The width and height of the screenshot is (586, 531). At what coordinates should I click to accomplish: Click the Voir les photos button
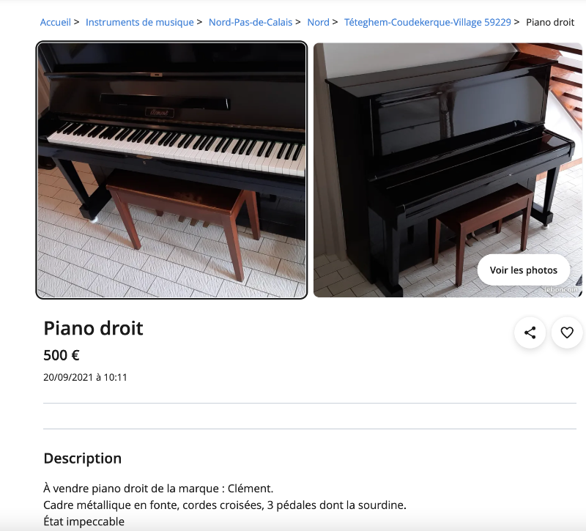click(524, 270)
